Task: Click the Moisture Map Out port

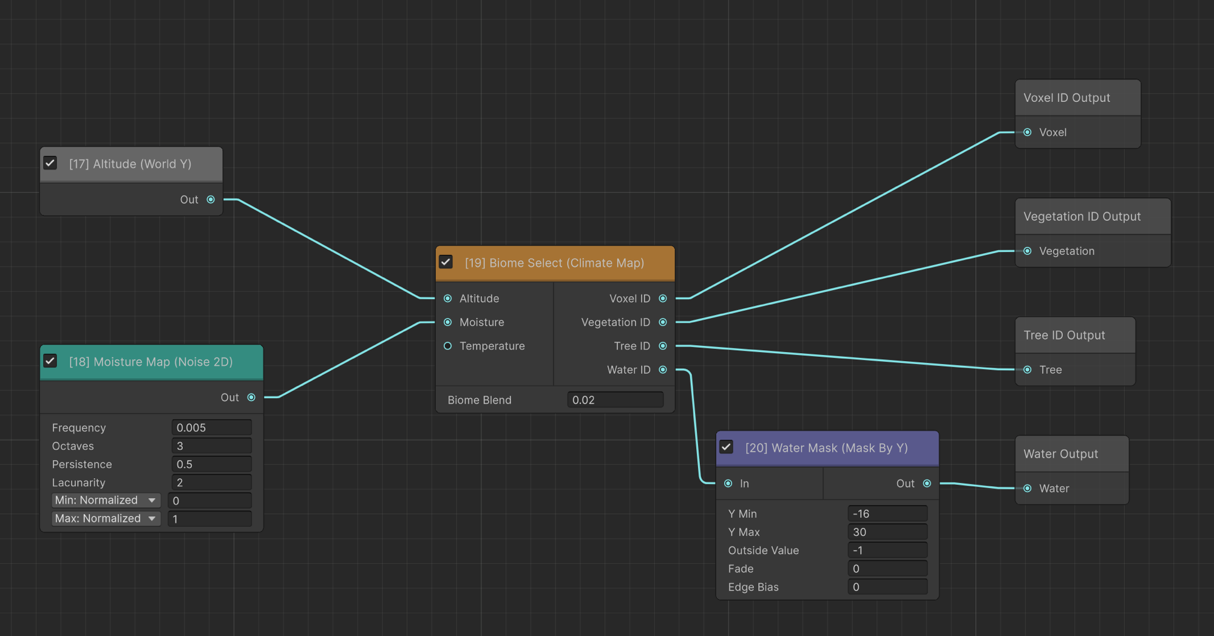Action: 251,397
